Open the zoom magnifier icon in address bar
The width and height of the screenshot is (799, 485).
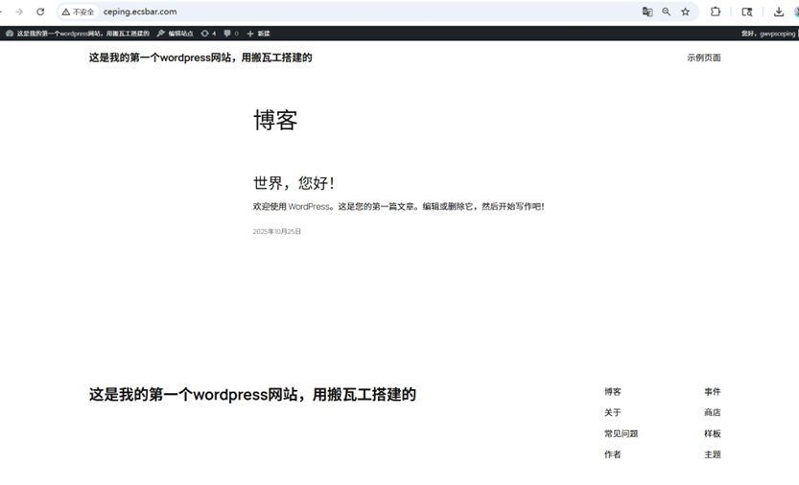click(x=667, y=12)
